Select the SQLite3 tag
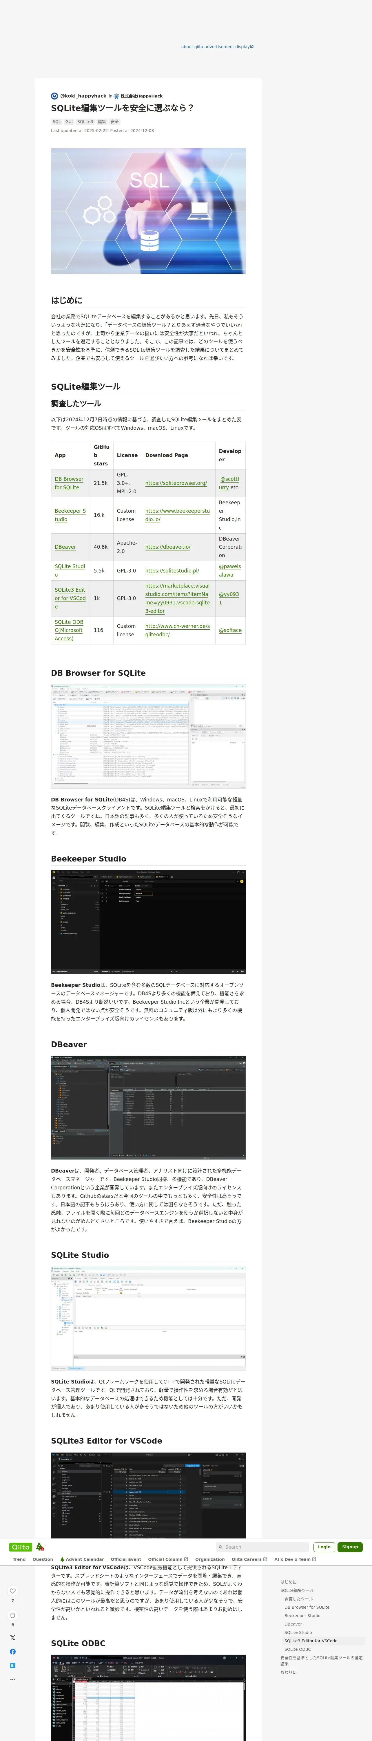 click(85, 122)
